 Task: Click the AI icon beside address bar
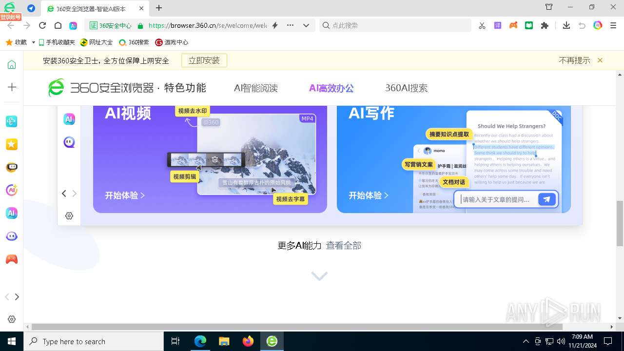click(73, 25)
